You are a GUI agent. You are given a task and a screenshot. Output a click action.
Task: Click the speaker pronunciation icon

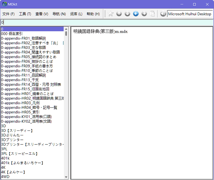(163, 14)
